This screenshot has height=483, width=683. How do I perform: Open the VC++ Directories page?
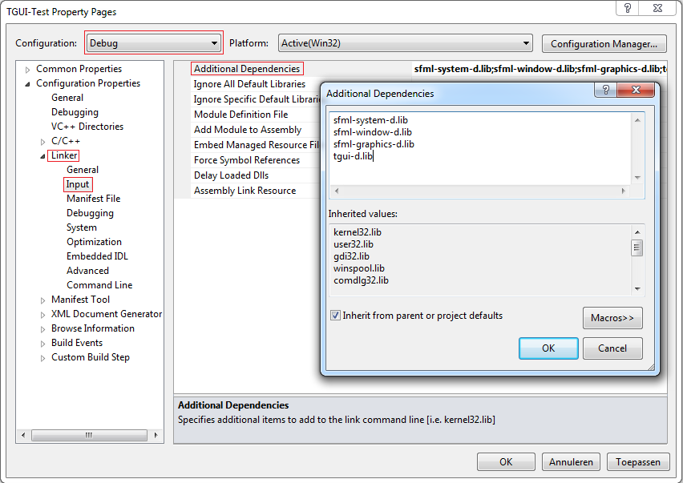click(87, 127)
